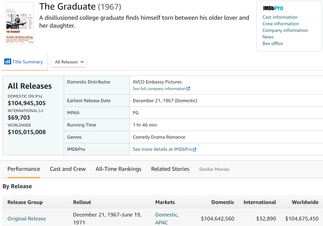This screenshot has height=226, width=323.
Task: Click the Worldwide column header
Action: point(305,202)
